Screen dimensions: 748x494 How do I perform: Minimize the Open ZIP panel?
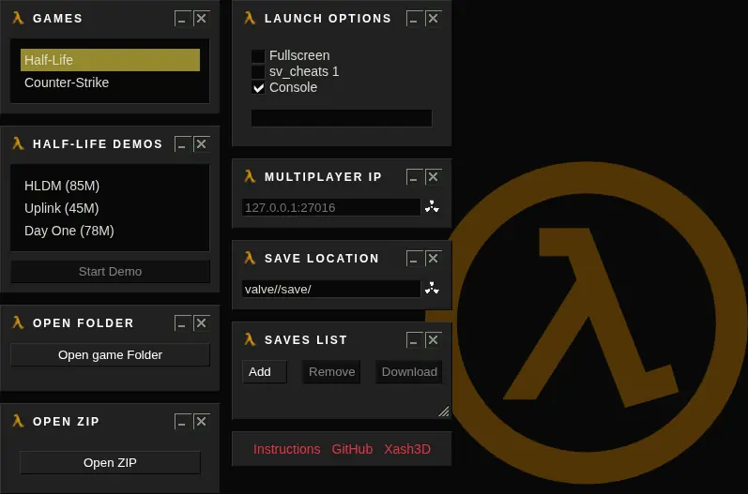(x=183, y=422)
